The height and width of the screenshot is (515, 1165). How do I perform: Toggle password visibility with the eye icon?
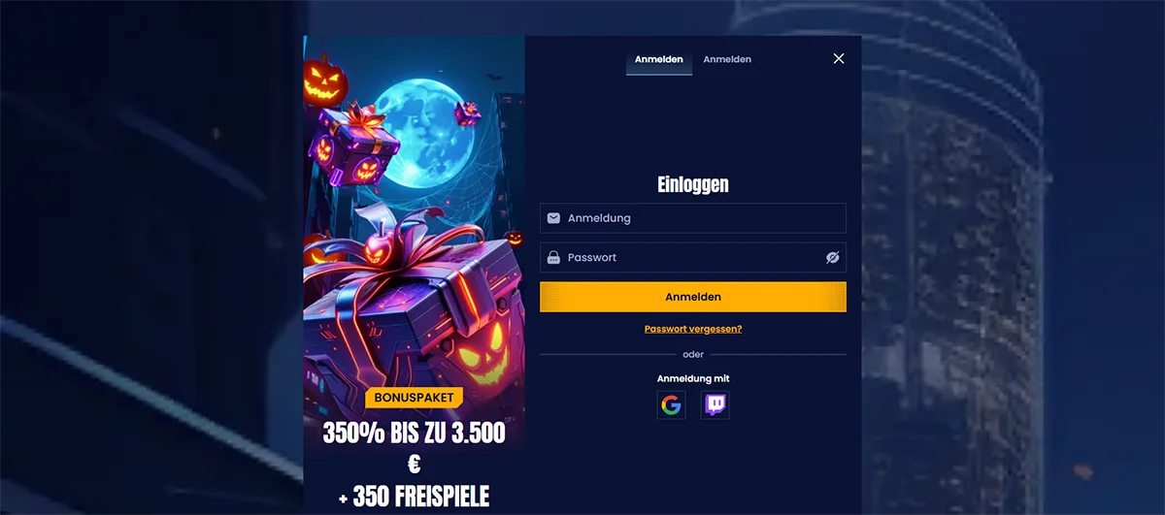[832, 257]
